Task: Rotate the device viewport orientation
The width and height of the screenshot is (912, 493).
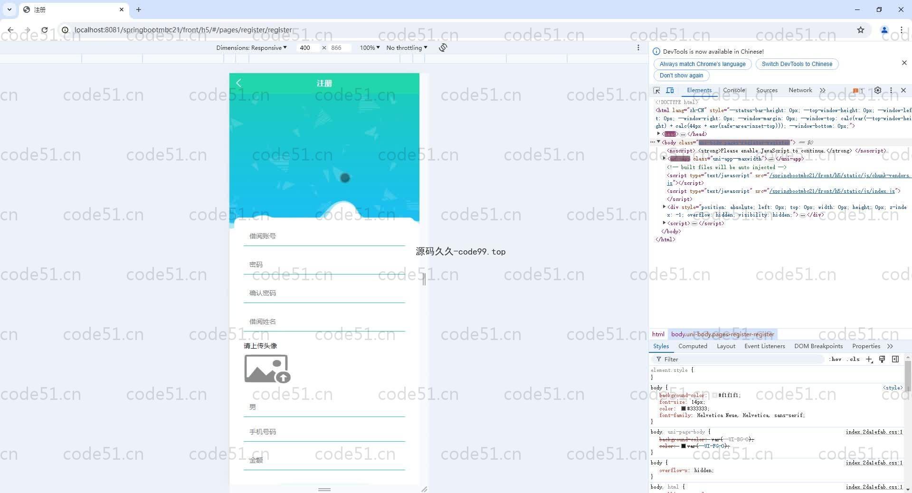Action: pos(443,47)
